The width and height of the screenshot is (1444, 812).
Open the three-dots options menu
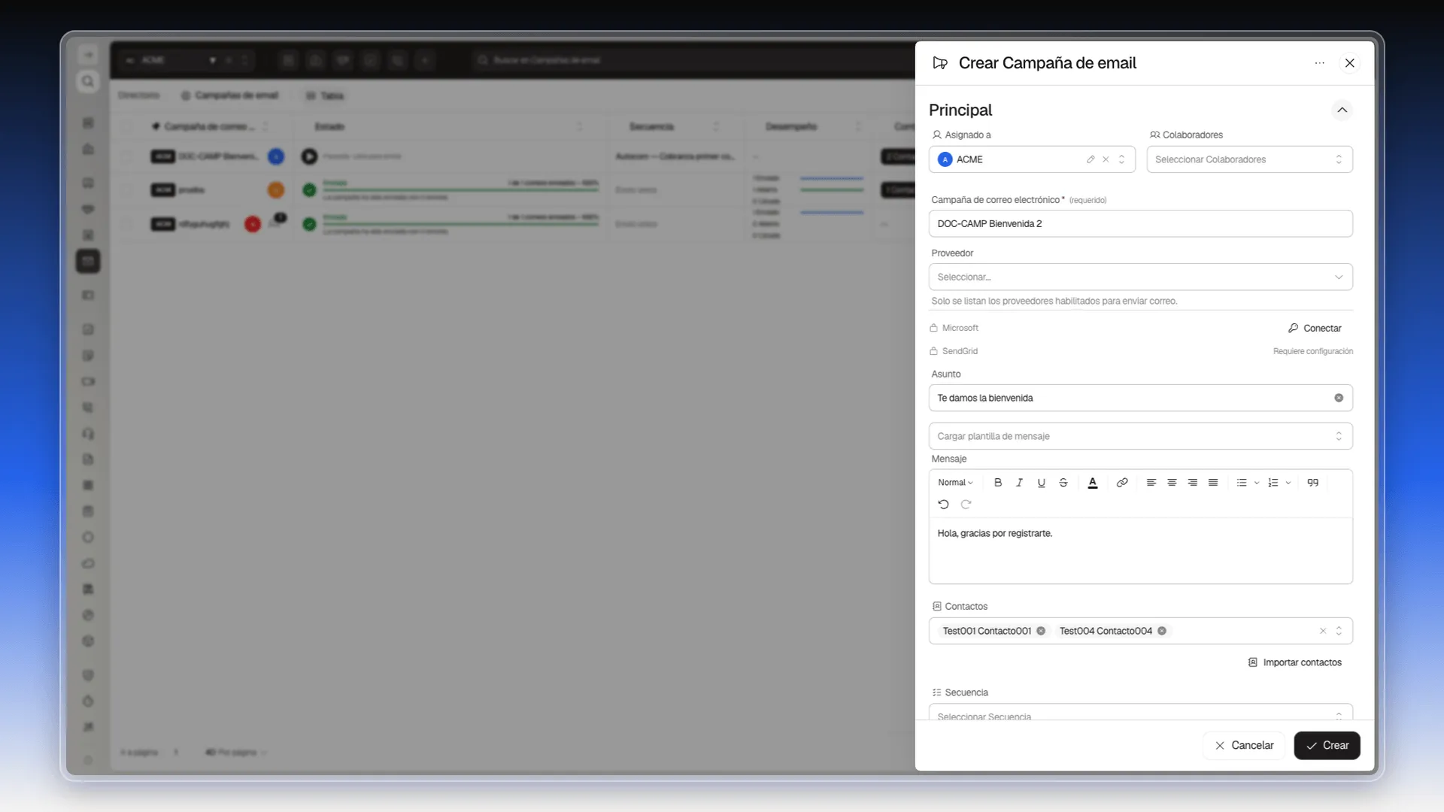point(1320,63)
